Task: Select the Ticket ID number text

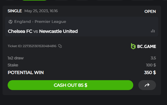Action: tap(39, 46)
